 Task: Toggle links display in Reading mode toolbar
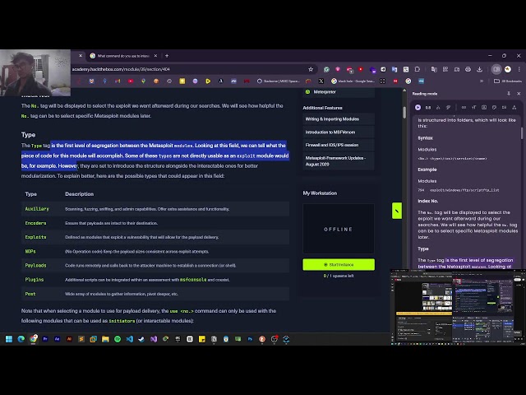pyautogui.click(x=464, y=107)
